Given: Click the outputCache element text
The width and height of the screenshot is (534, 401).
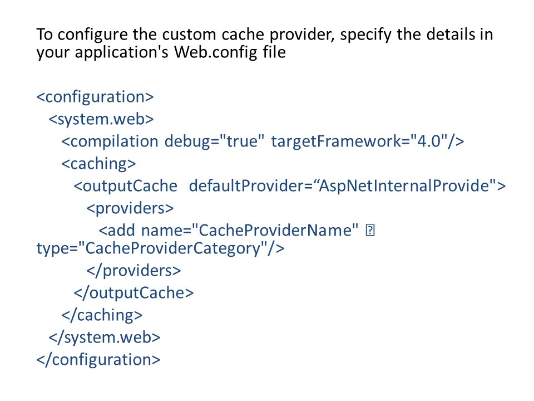Looking at the screenshot, I should 125,186.
